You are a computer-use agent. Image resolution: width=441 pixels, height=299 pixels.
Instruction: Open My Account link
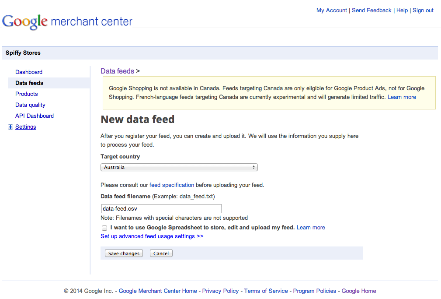tap(332, 11)
